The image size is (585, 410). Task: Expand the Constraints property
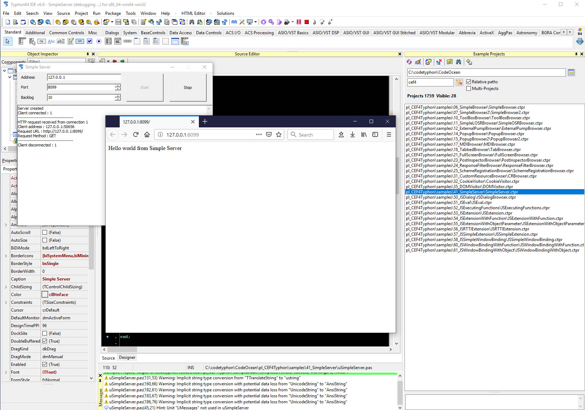tap(6, 302)
